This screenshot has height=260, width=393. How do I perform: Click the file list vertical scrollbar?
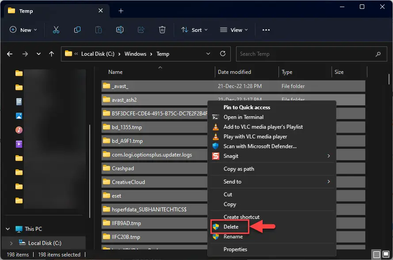[x=389, y=78]
